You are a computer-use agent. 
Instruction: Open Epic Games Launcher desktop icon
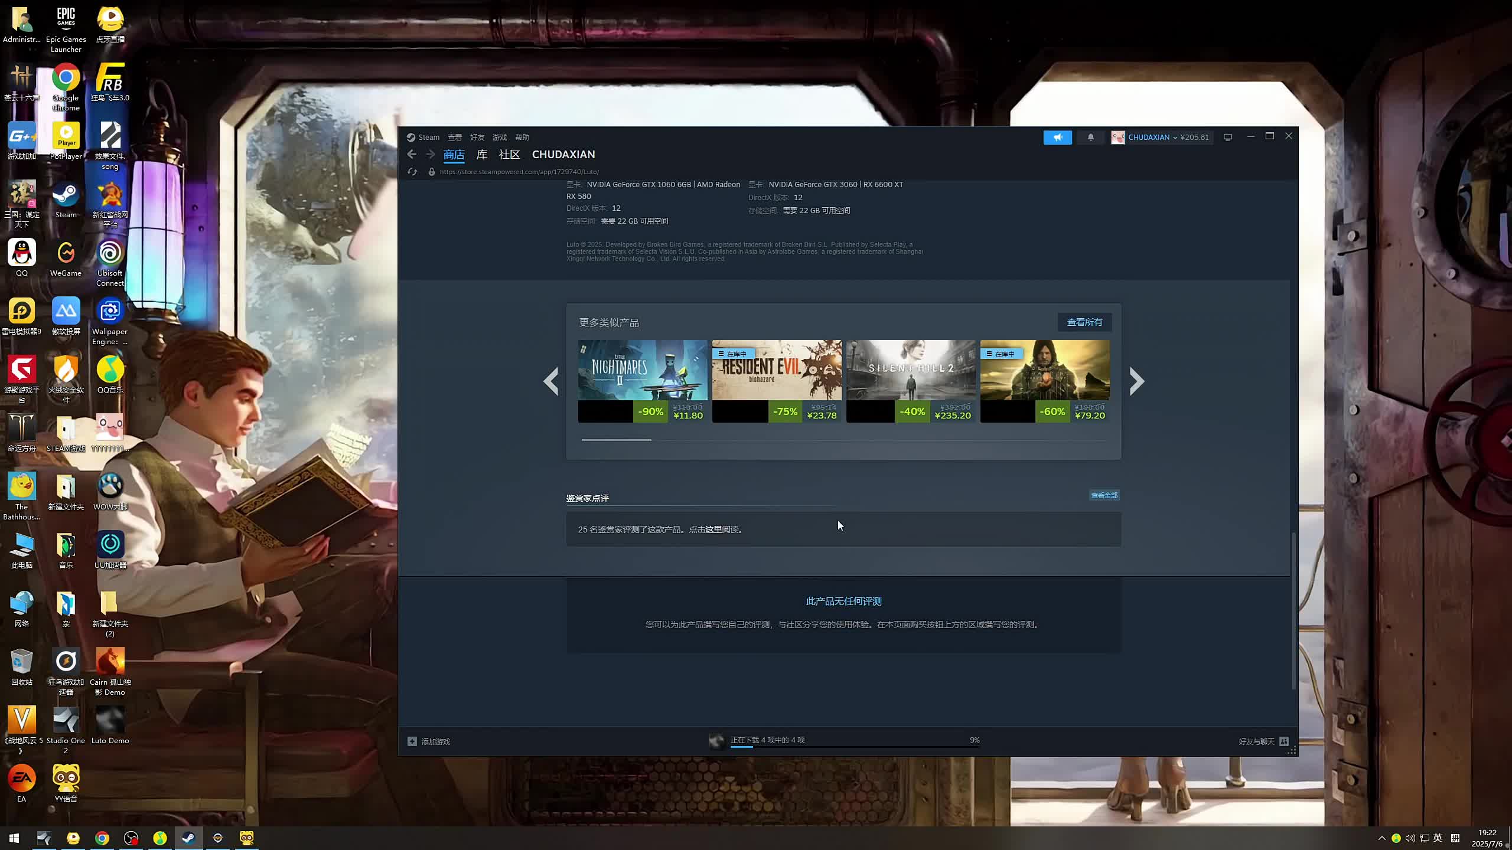(x=66, y=30)
